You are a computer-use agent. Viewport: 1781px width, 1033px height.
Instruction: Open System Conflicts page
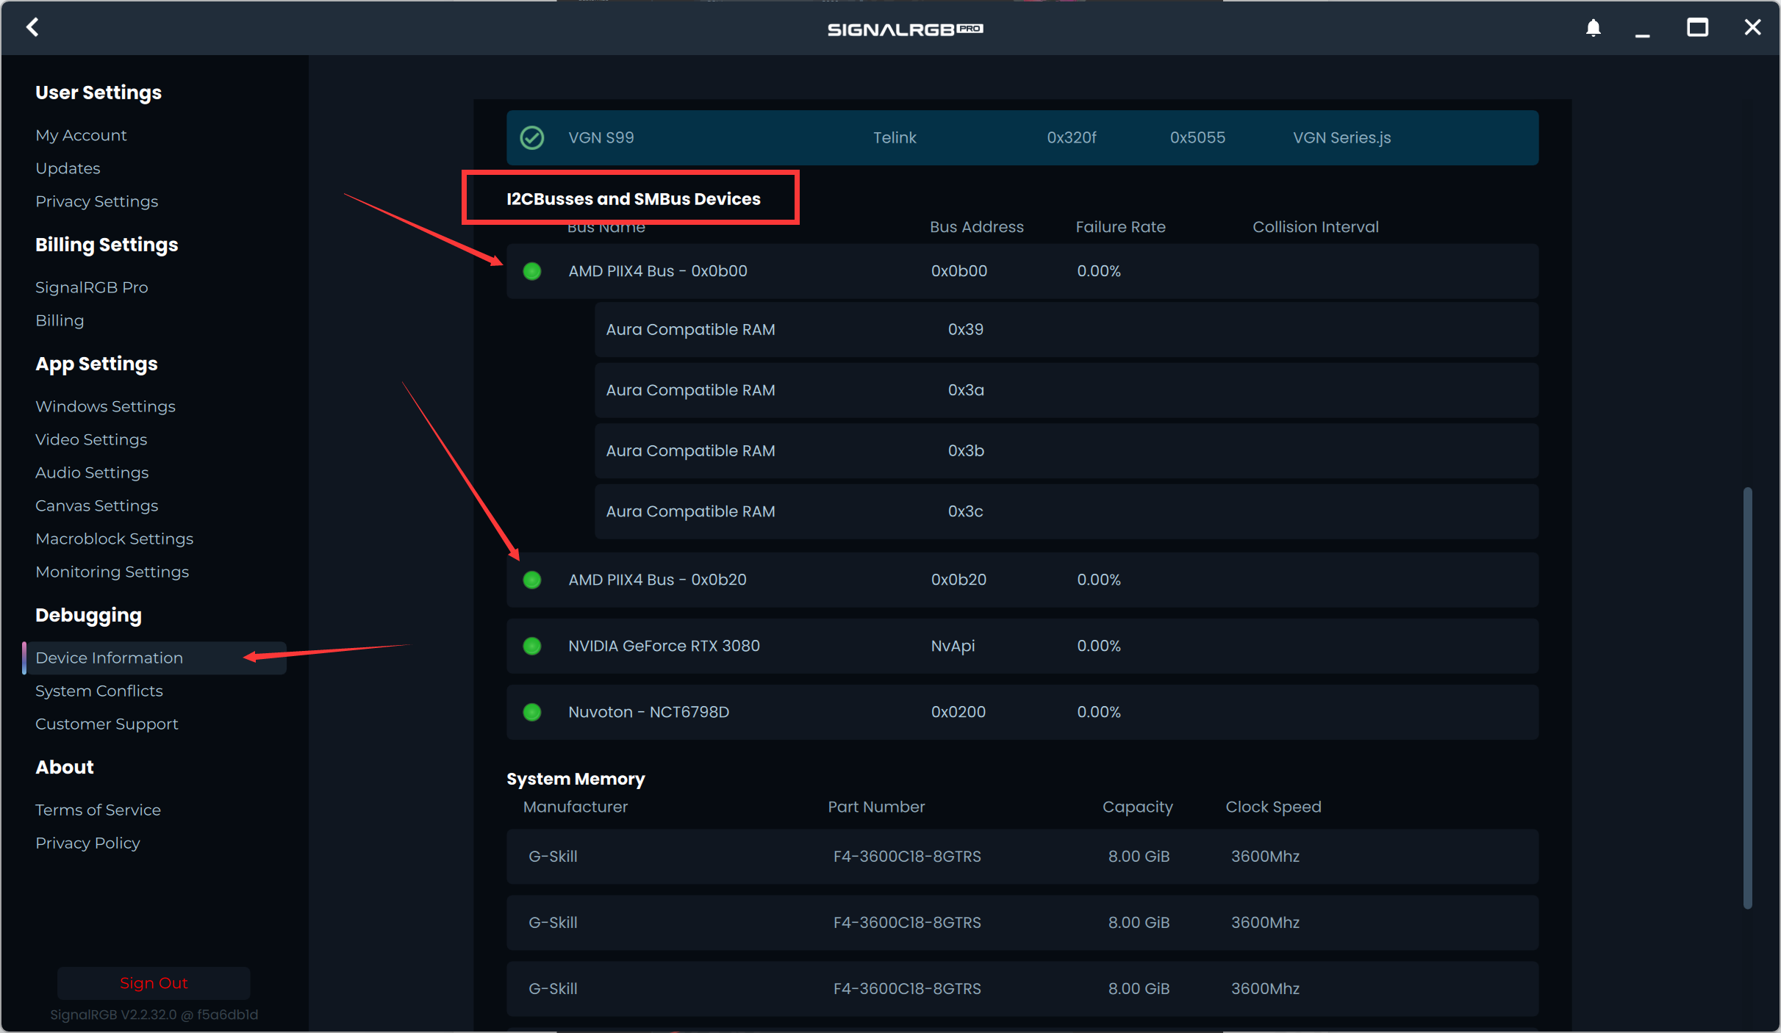click(99, 691)
